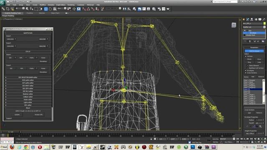This screenshot has height=150, width=267.
Task: Open the Modifiers menu
Action: click(x=43, y=5)
